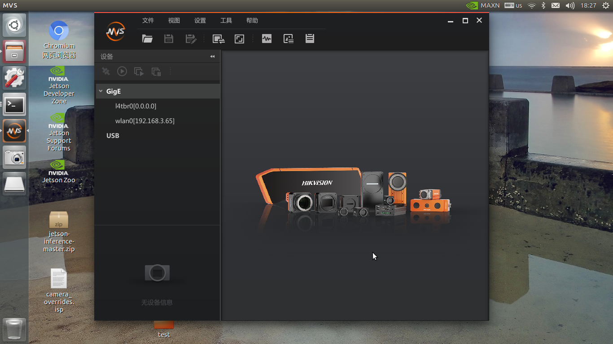Click the Save As toolbar icon
Screen dimensions: 613x344
coord(191,39)
